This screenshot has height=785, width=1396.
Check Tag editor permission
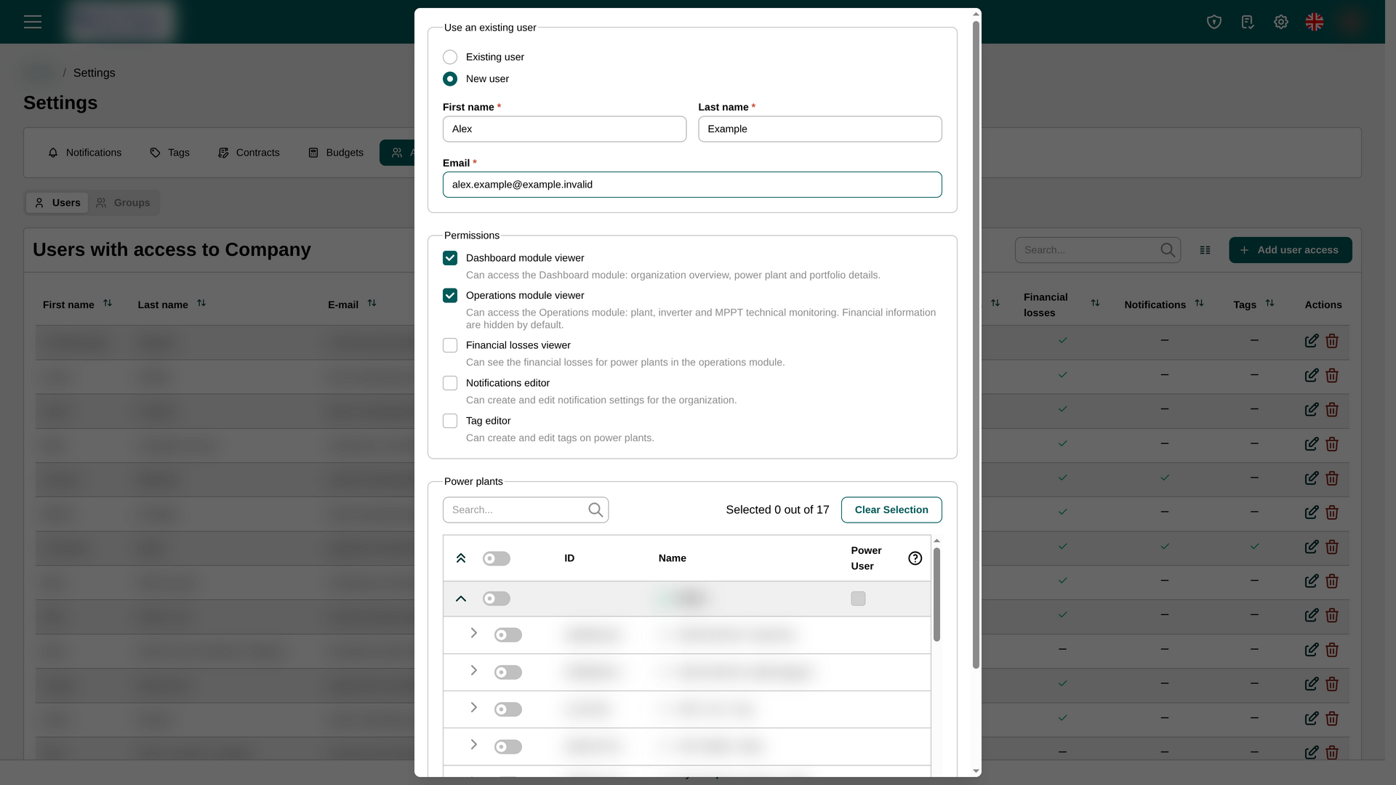[x=450, y=421]
